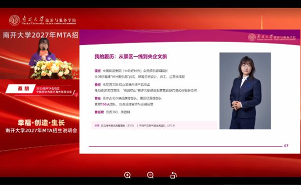Click the bold text 150人 on the slide
The width and height of the screenshot is (301, 185).
point(105,104)
